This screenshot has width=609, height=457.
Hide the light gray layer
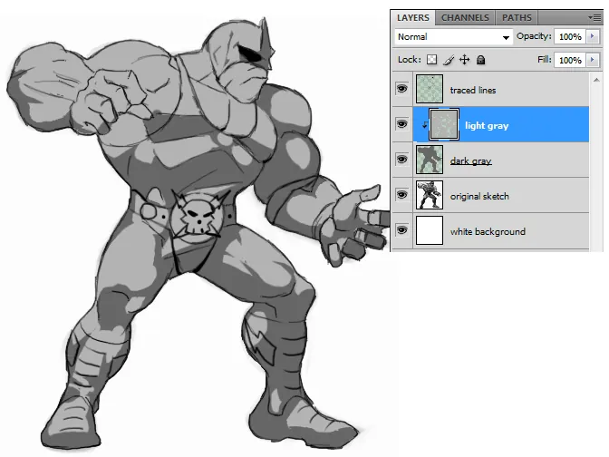[x=402, y=124]
